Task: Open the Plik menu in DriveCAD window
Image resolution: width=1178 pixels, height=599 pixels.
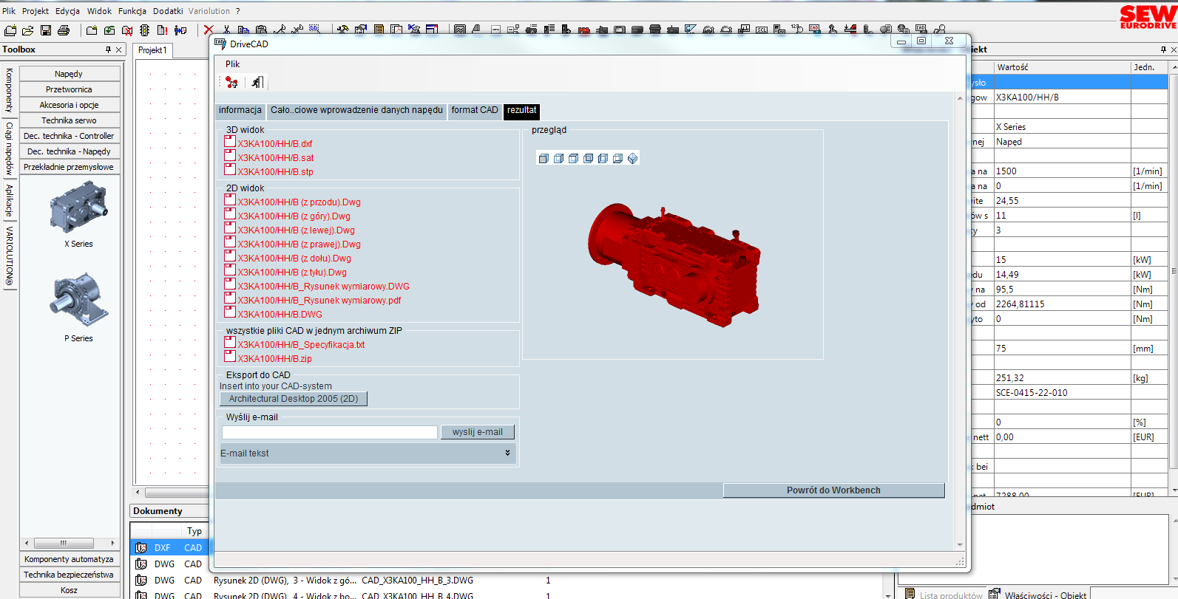Action: [232, 64]
